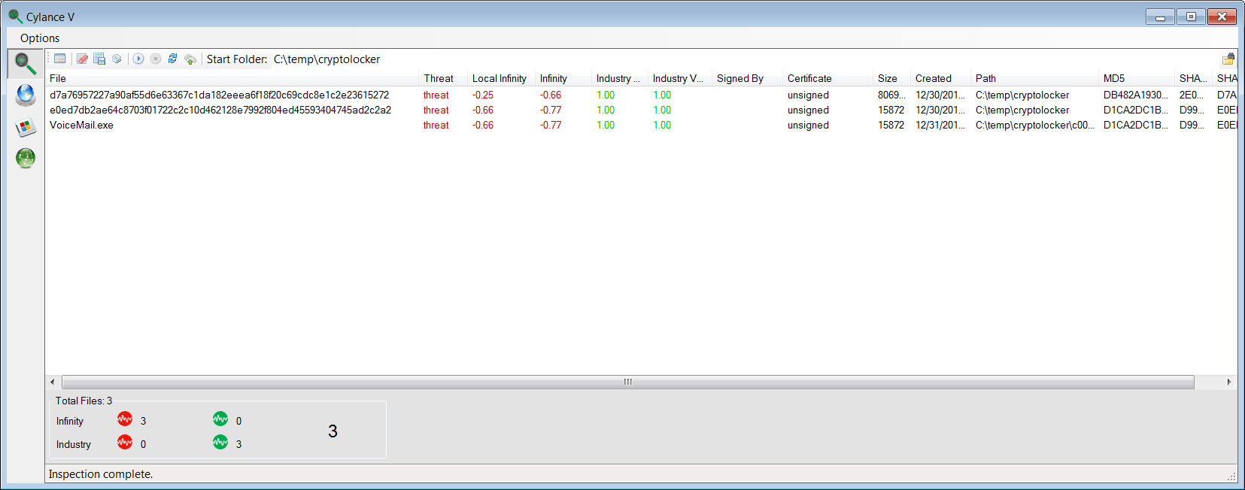The width and height of the screenshot is (1245, 490).
Task: Click the save results toolbar icon
Action: point(99,59)
